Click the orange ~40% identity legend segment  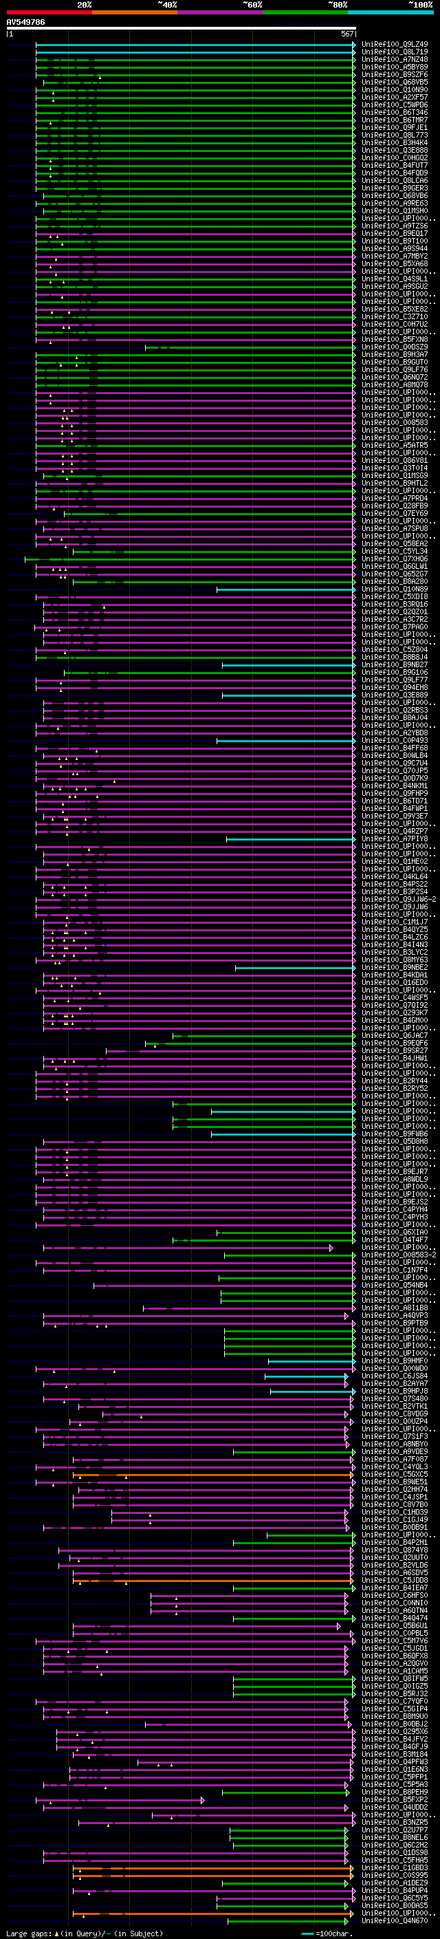[x=135, y=12]
